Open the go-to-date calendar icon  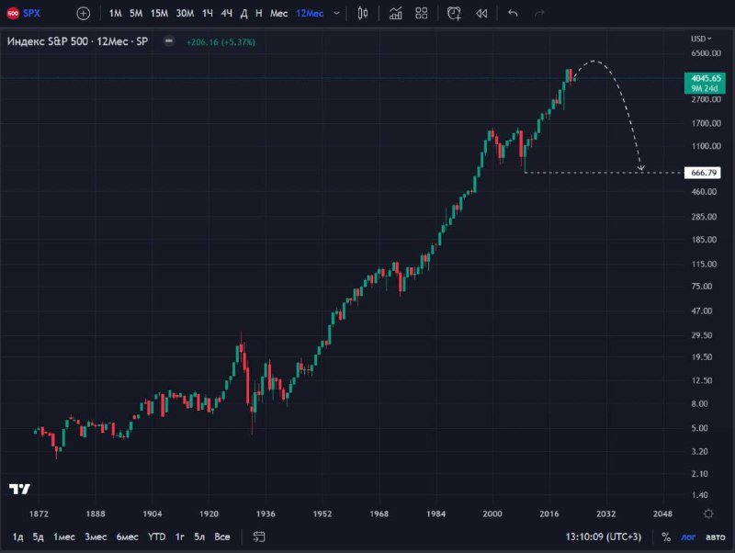pyautogui.click(x=259, y=537)
